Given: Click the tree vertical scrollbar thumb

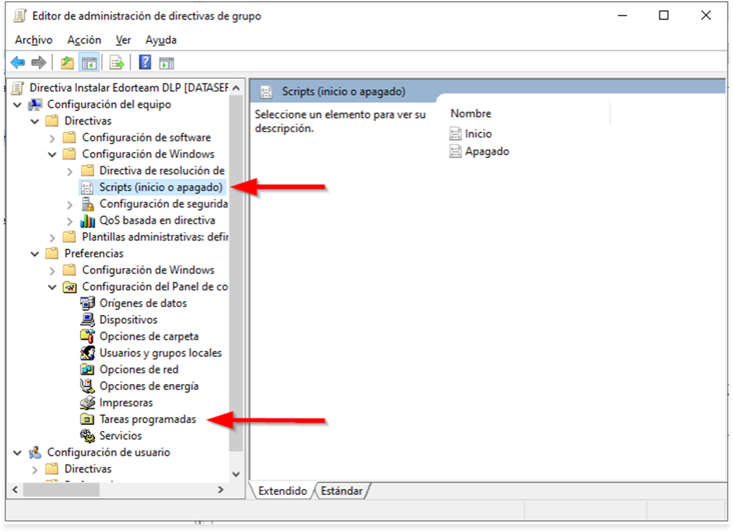Looking at the screenshot, I should [x=236, y=273].
